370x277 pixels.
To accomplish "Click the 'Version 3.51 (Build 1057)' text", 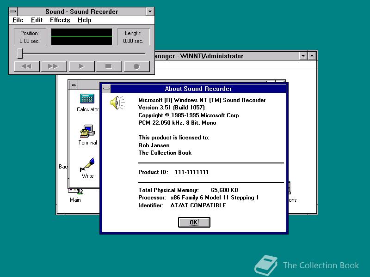I will 172,108.
